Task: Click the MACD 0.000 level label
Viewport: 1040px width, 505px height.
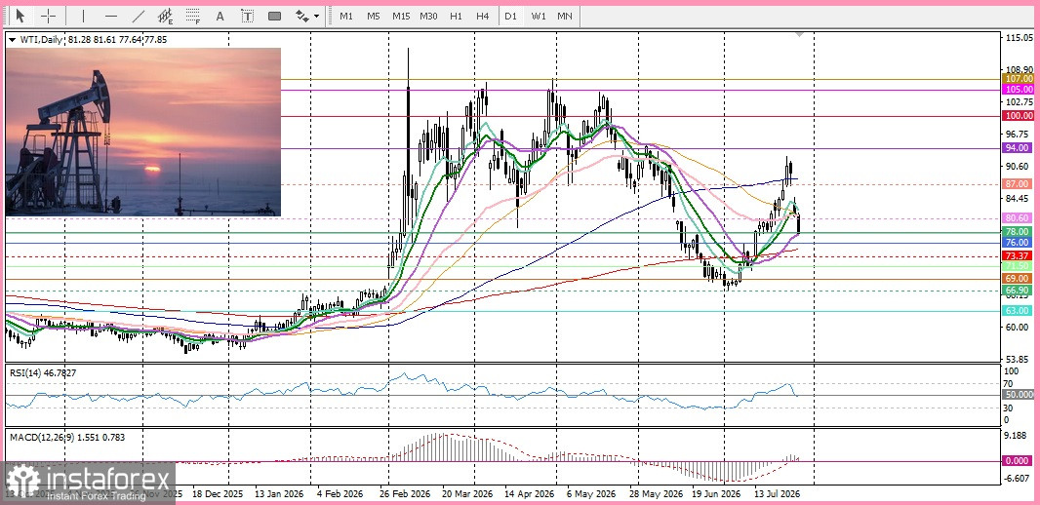Action: 1019,460
